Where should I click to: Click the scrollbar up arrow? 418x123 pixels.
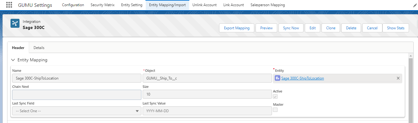click(x=411, y=55)
